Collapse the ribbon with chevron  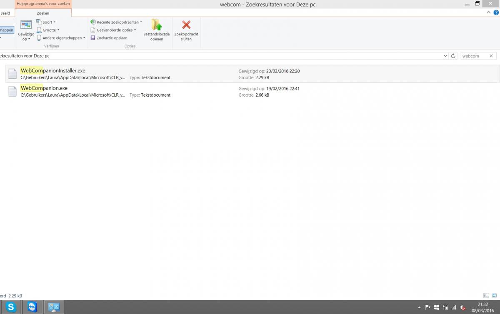[489, 13]
